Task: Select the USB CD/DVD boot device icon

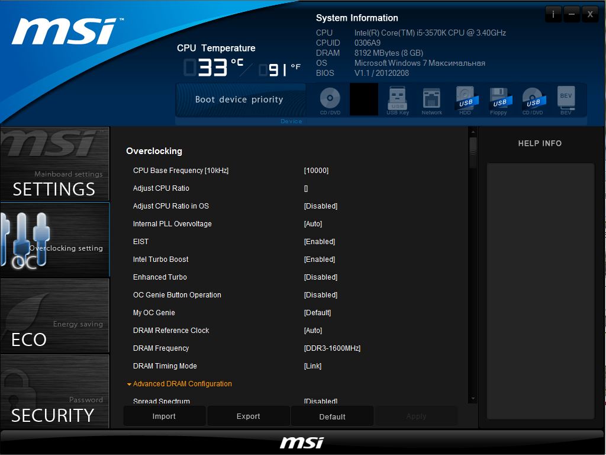Action: click(x=532, y=99)
